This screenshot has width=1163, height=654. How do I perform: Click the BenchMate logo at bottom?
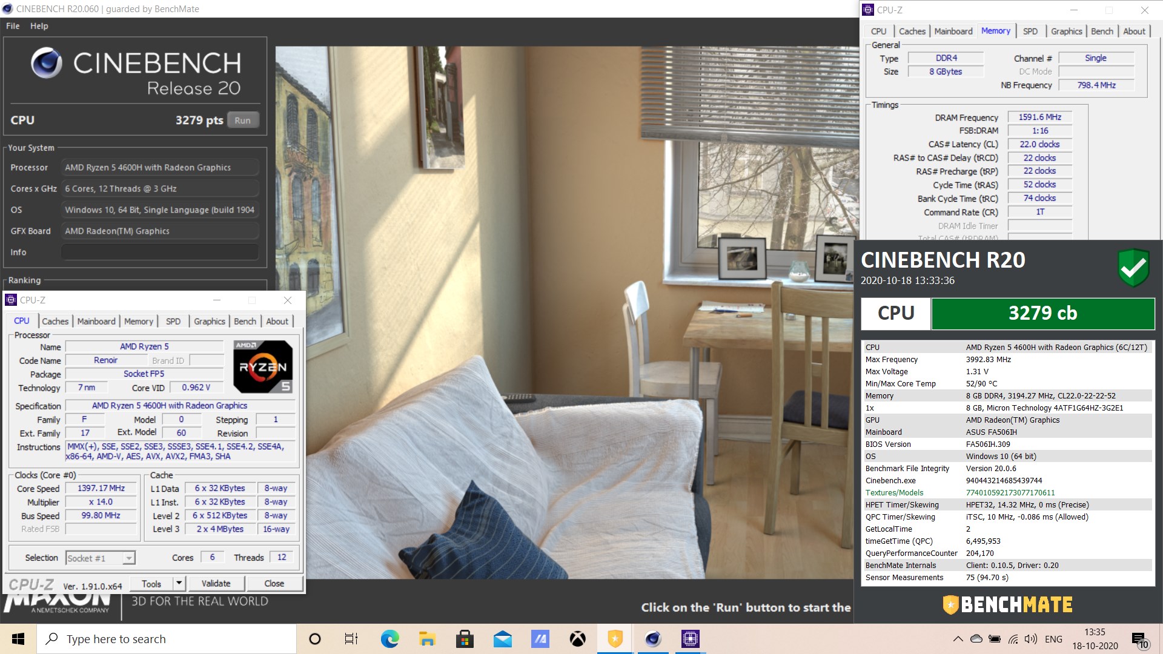[1008, 604]
